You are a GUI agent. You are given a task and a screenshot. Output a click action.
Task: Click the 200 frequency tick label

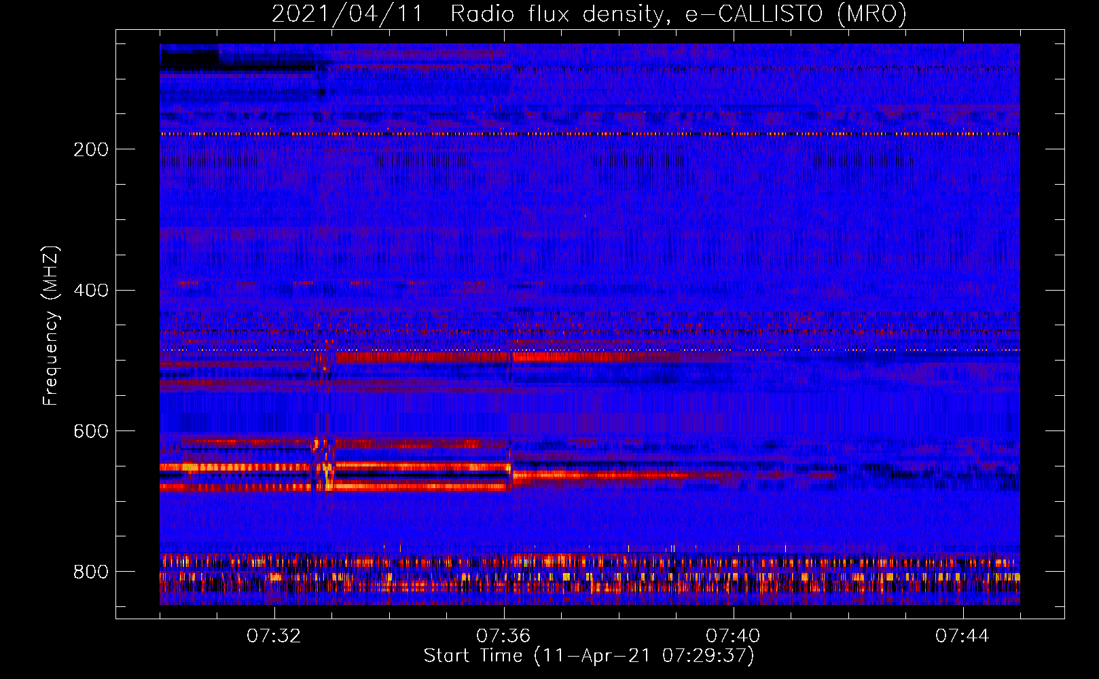(91, 149)
